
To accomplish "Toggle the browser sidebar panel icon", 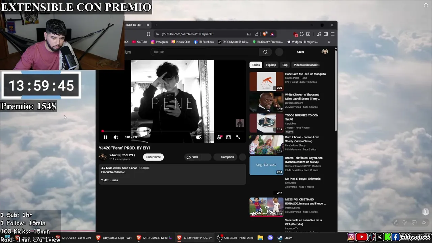I will click(326, 34).
